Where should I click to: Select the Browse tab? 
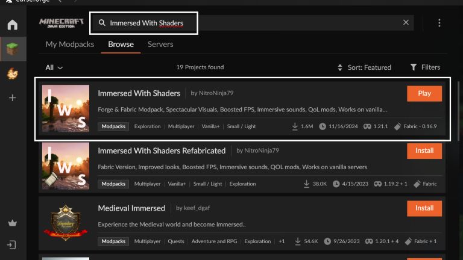point(121,44)
